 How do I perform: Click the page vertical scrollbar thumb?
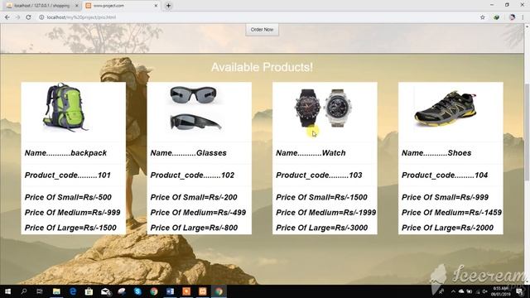tap(527, 133)
